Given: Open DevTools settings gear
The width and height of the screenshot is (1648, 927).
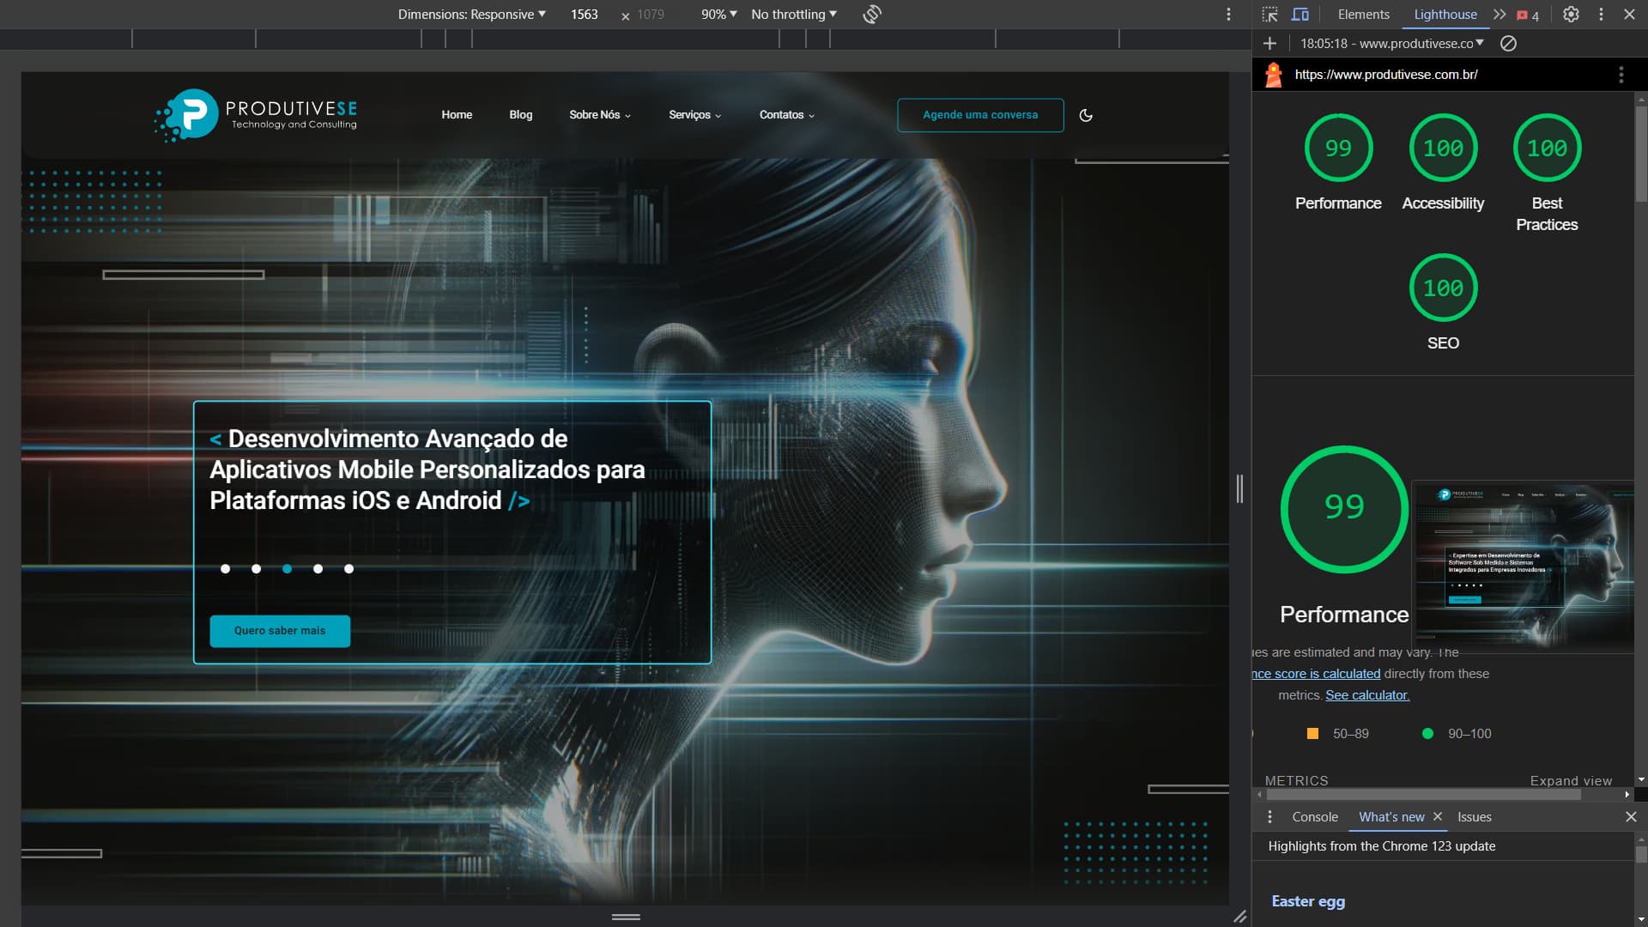Looking at the screenshot, I should (1571, 15).
